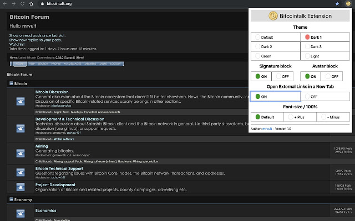355x221 pixels.
Task: Click the Bitcointalk extension toolbar icon
Action: click(348, 4)
